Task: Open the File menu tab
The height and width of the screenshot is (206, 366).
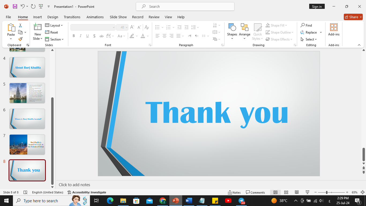Action: point(8,17)
